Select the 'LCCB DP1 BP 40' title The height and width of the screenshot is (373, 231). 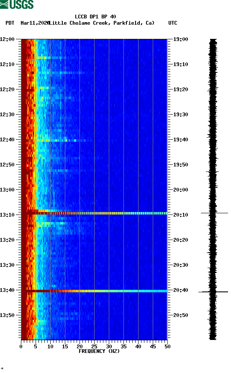[95, 17]
